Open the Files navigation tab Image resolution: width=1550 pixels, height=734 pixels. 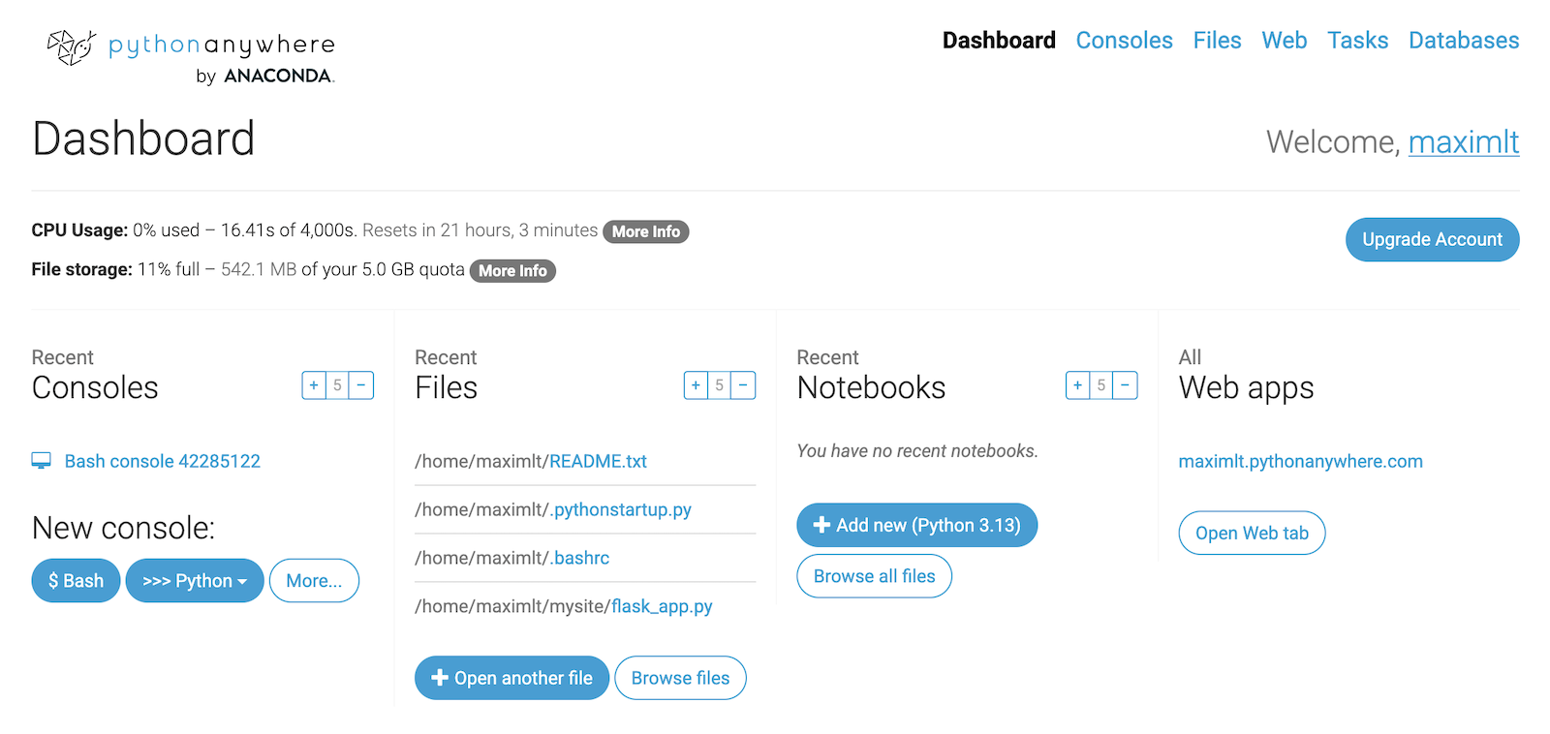tap(1217, 41)
